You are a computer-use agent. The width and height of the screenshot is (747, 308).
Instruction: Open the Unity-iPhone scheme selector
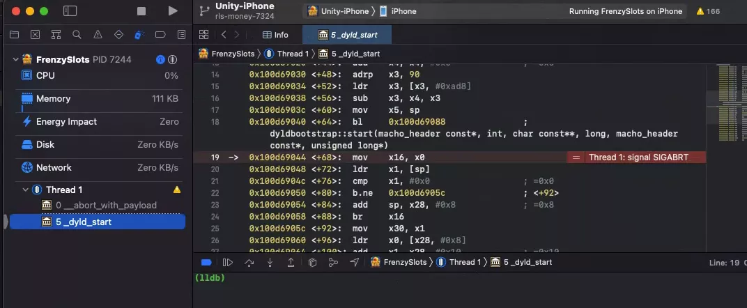pos(339,11)
